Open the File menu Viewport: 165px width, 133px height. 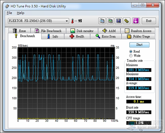click(x=9, y=13)
